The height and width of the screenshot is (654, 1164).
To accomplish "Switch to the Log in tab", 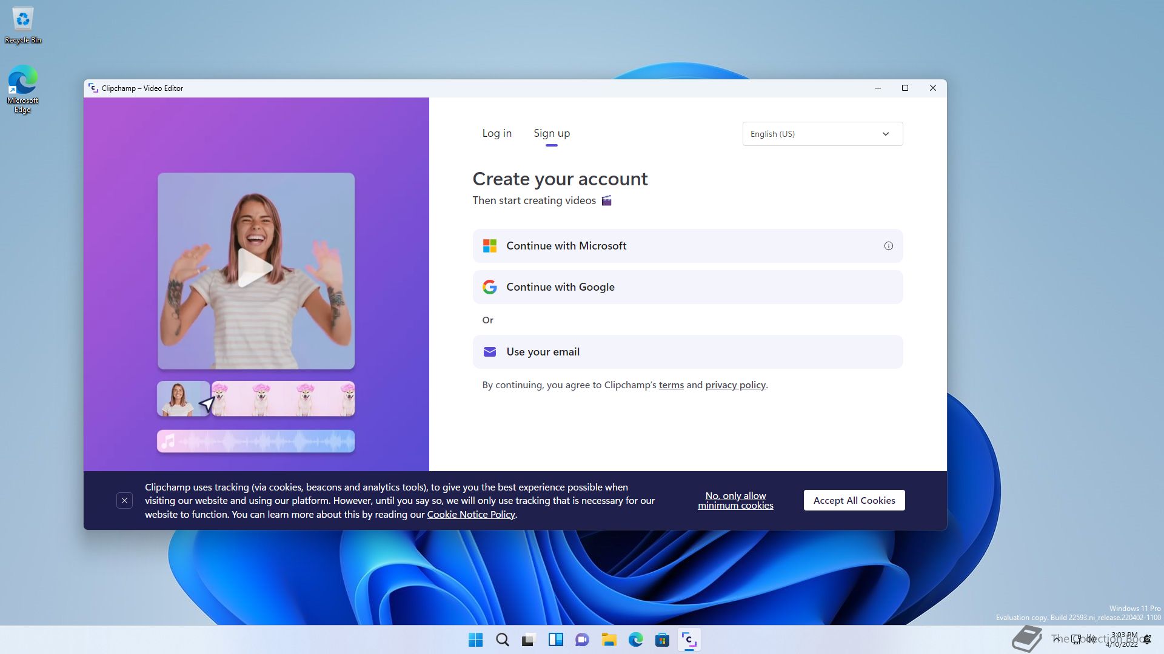I will [x=497, y=133].
